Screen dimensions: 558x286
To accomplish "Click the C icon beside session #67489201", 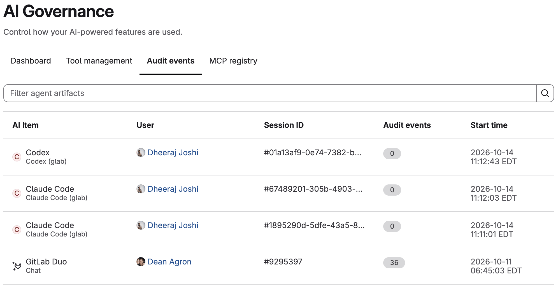I will pos(17,193).
